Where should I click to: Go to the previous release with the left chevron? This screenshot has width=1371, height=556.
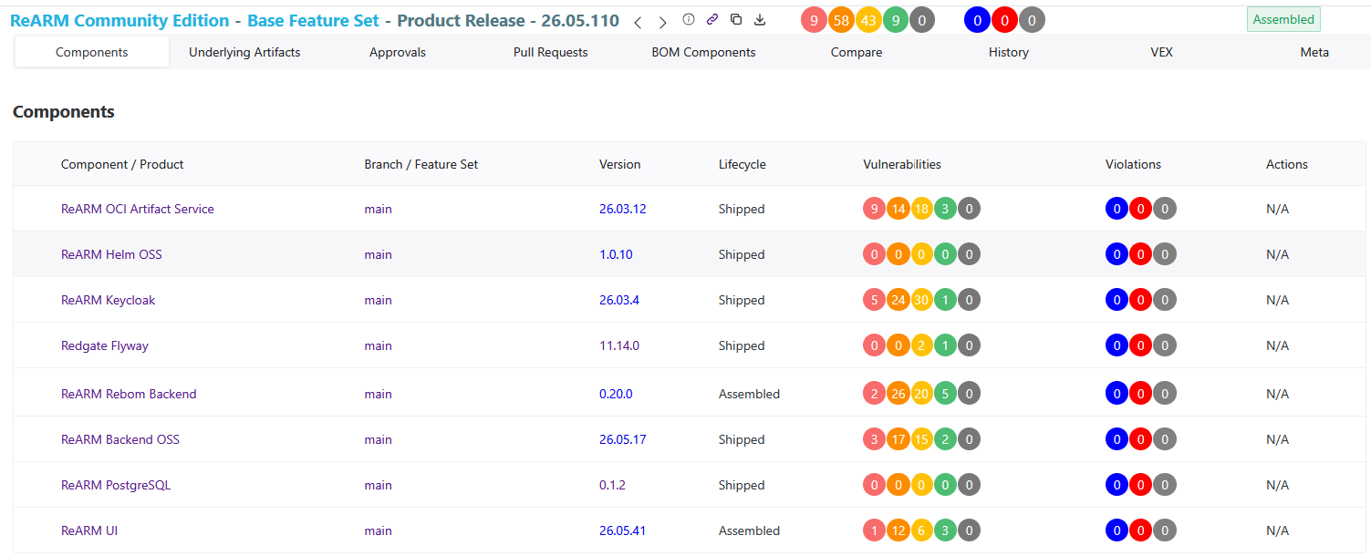[638, 22]
